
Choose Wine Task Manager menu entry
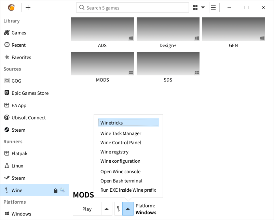point(128,133)
